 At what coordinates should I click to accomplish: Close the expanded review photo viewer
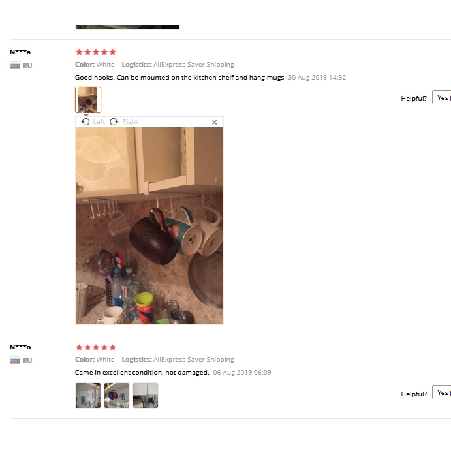(214, 122)
